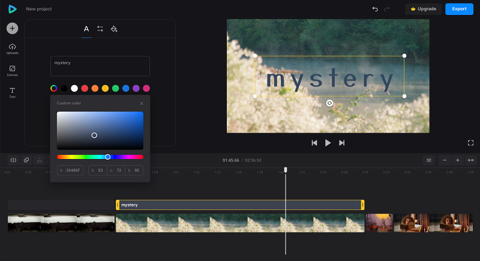Image resolution: width=480 pixels, height=261 pixels.
Task: Select the orange color swatch
Action: (95, 88)
